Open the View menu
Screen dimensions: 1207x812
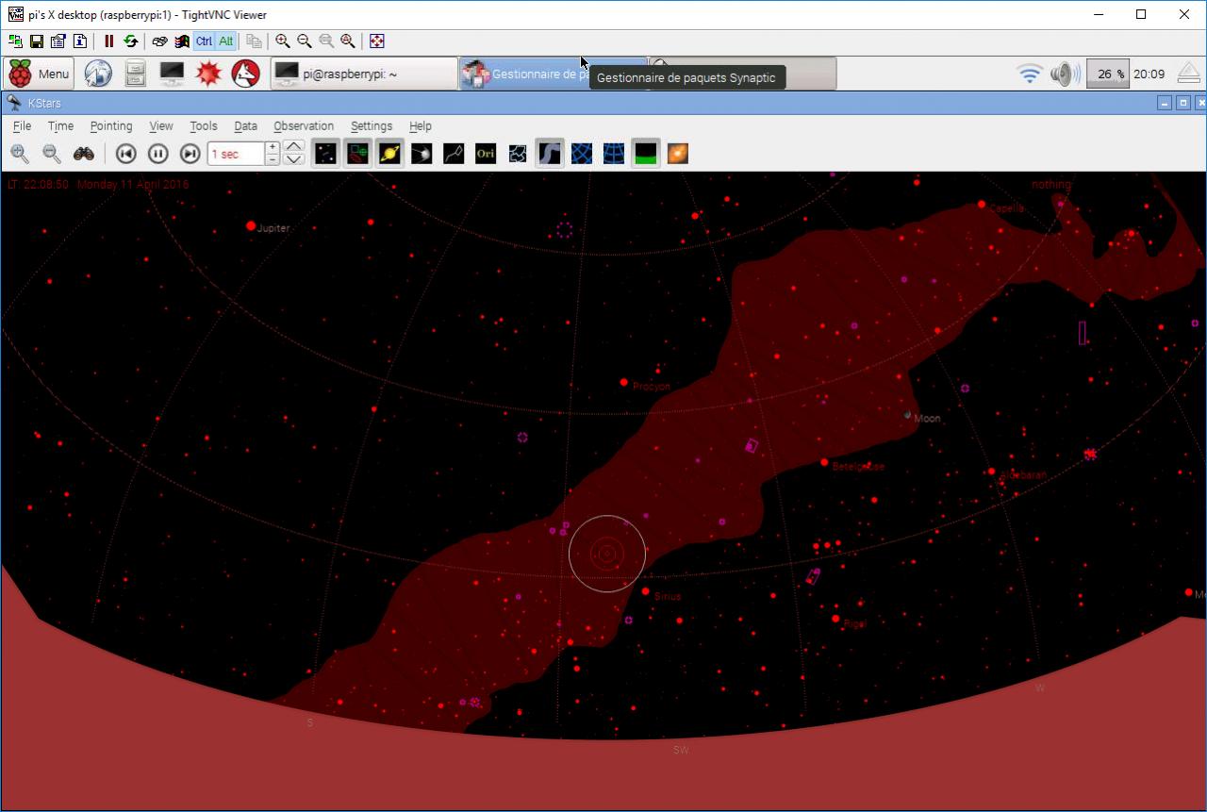coord(161,126)
